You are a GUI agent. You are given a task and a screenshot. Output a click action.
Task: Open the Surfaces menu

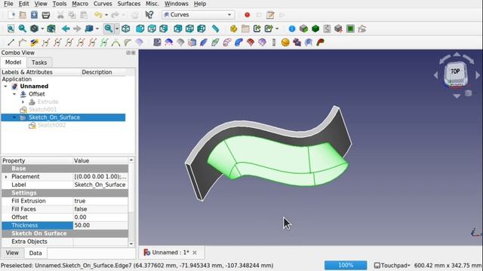click(129, 4)
